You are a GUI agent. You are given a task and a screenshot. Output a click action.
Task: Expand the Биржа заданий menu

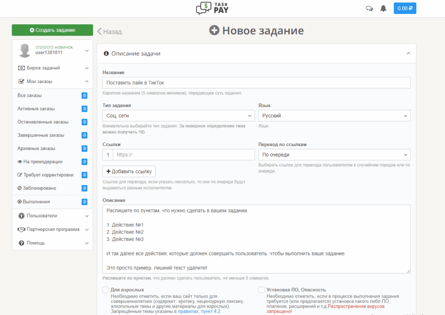[87, 68]
